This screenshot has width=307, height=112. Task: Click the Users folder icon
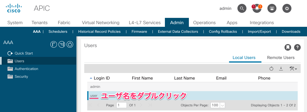coord(10,61)
